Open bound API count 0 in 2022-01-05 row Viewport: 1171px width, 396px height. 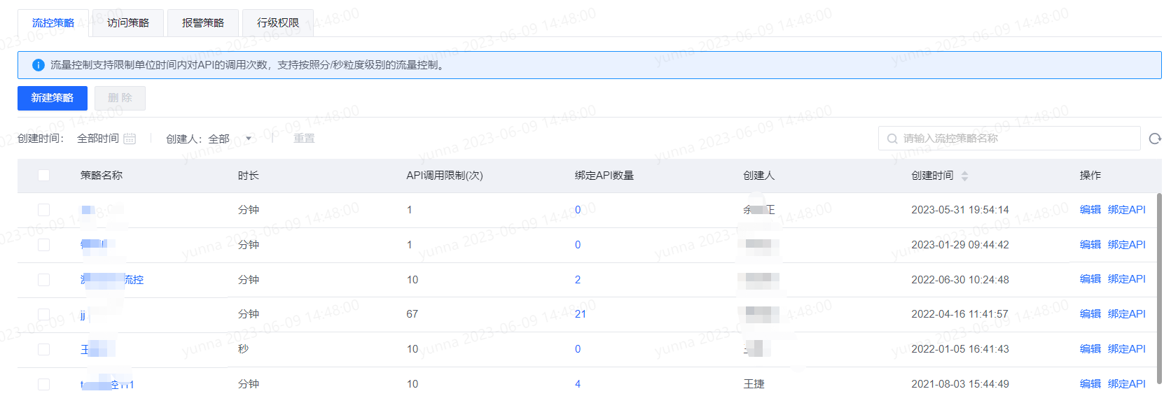578,349
